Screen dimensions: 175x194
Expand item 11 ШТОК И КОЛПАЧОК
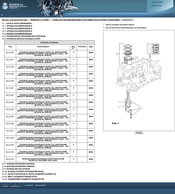coord(3,174)
